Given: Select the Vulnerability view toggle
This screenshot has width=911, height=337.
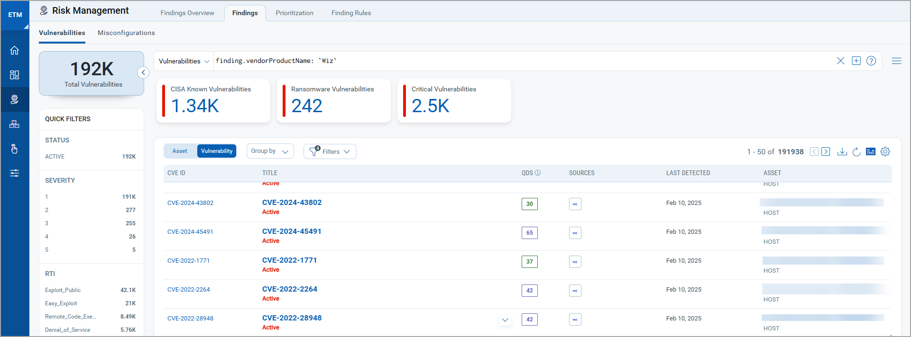Looking at the screenshot, I should click(217, 151).
